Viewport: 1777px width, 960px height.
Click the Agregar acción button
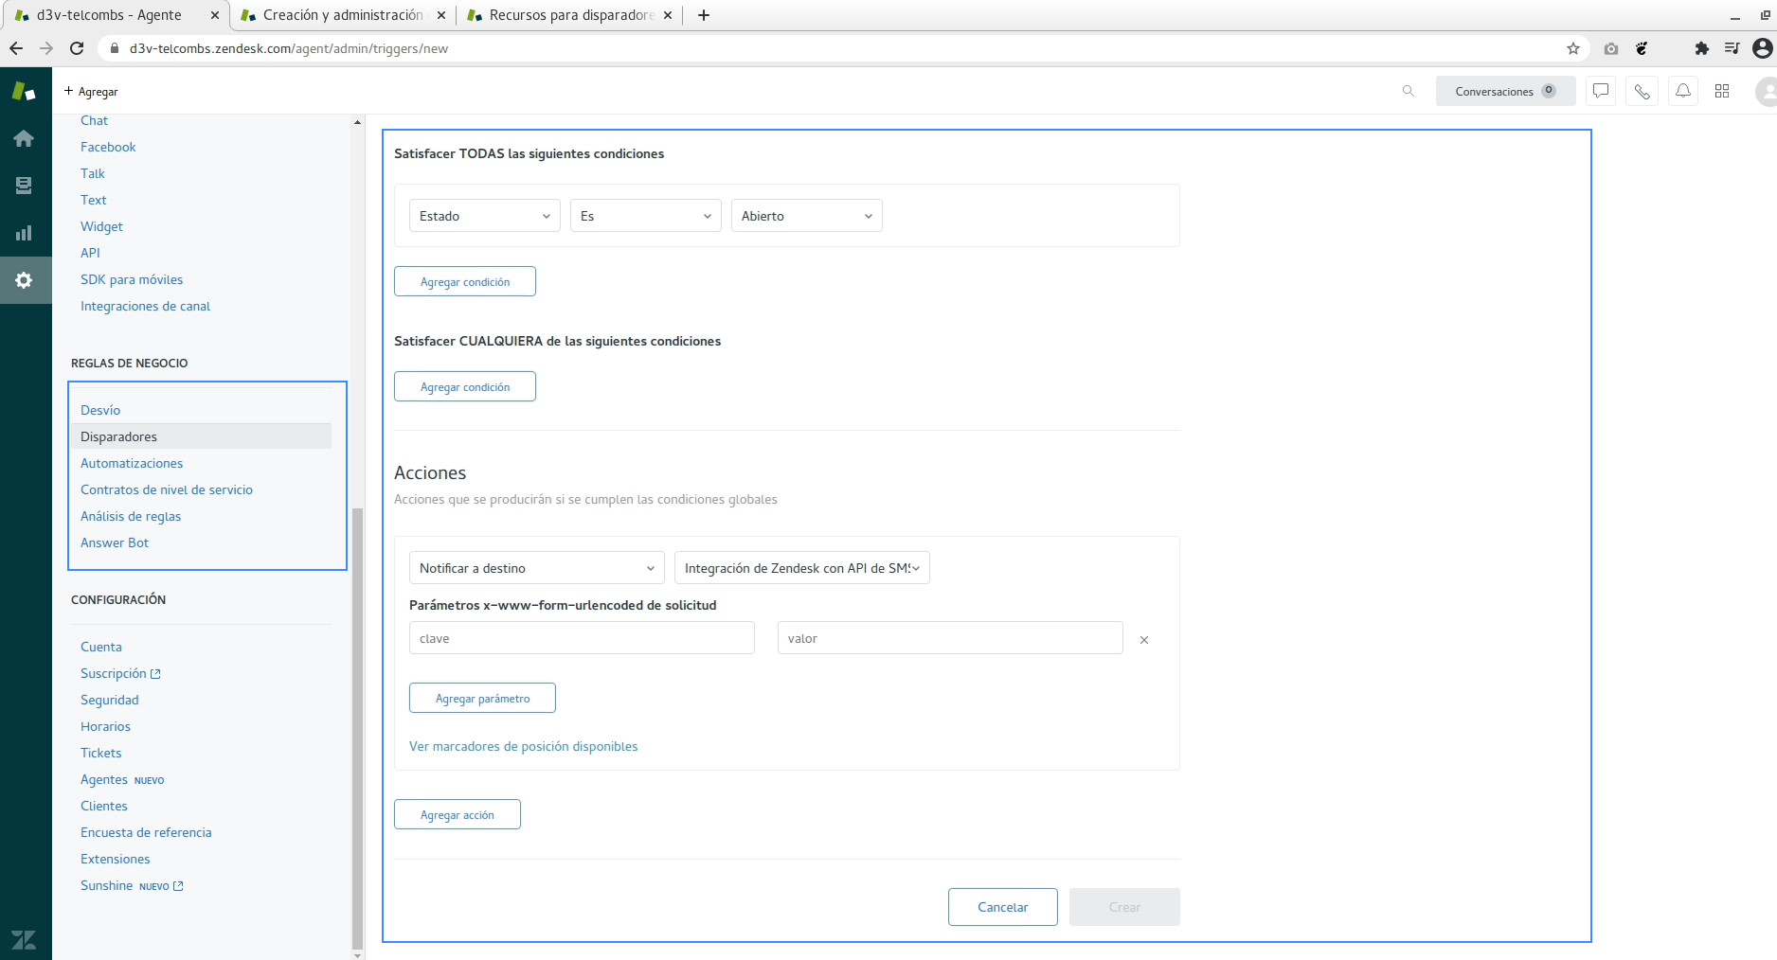[458, 814]
